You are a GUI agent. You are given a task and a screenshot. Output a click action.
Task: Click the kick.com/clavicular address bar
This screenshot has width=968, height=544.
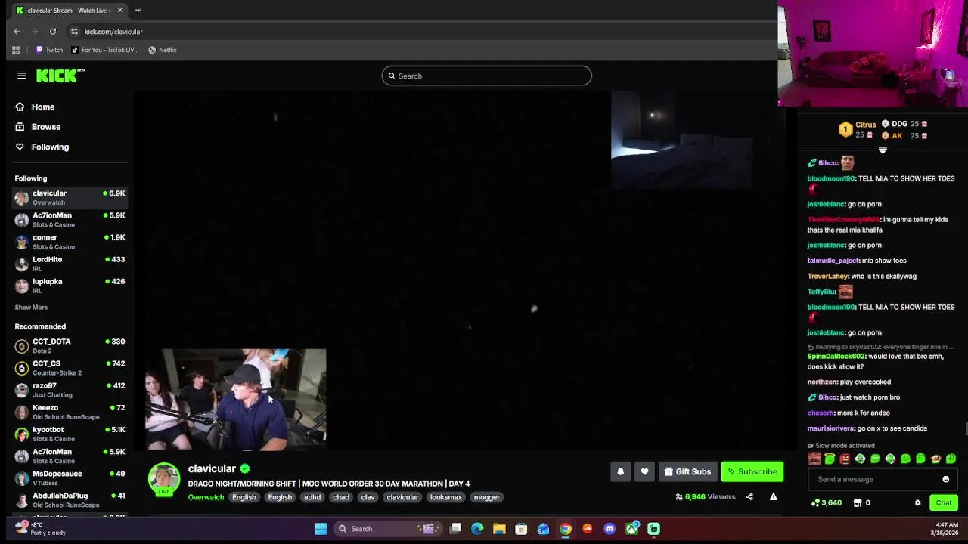click(x=113, y=32)
